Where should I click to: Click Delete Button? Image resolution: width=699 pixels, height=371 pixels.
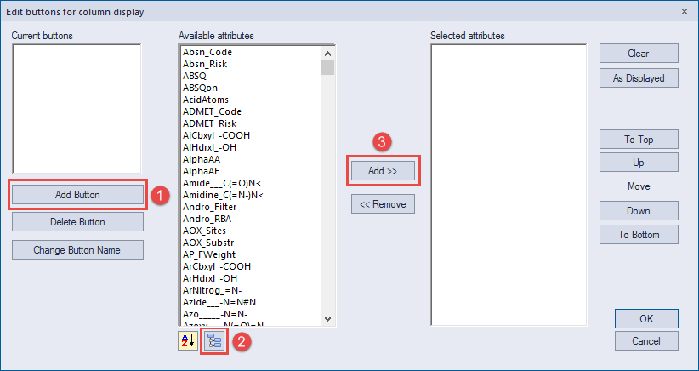point(77,222)
